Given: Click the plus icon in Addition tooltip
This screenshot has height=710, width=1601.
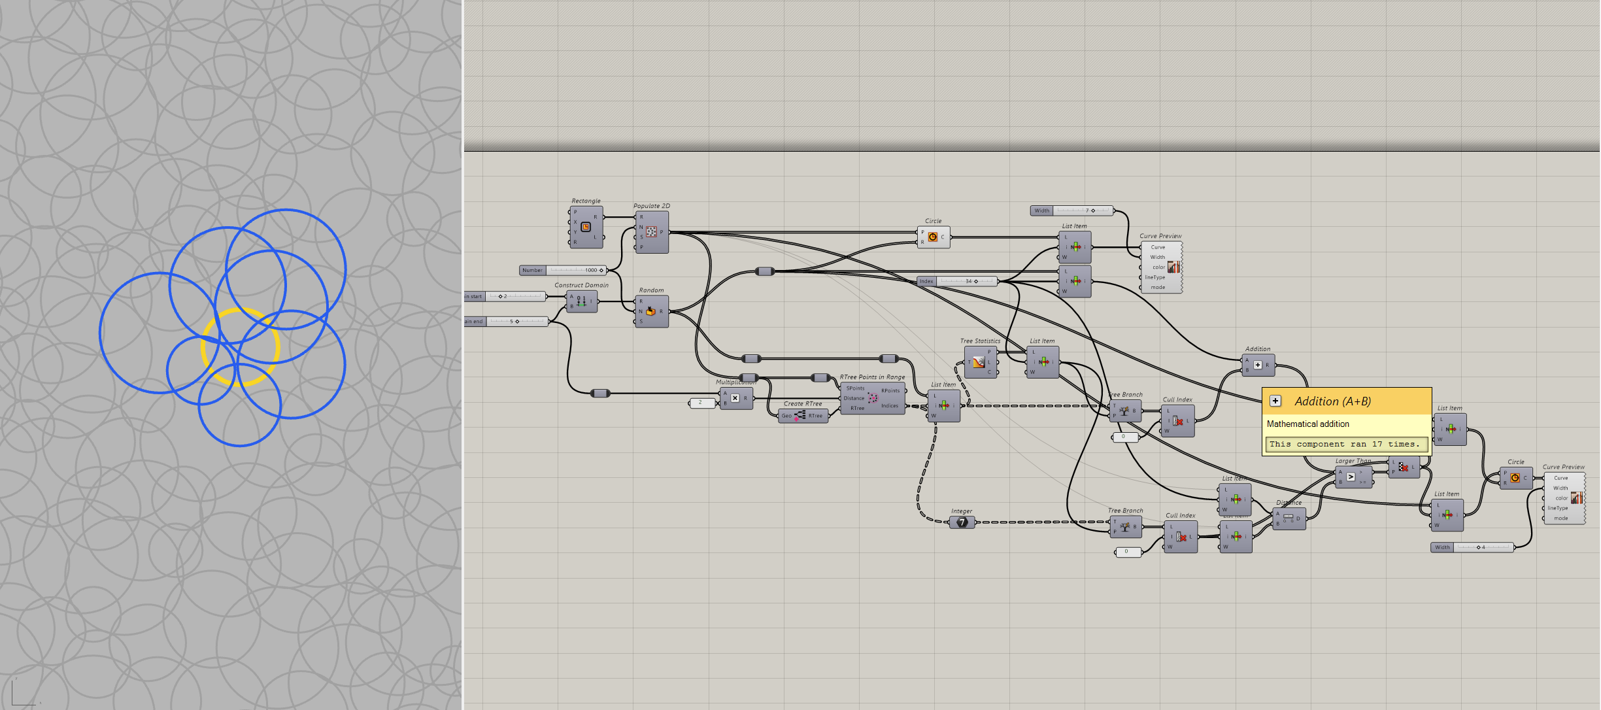Looking at the screenshot, I should (1275, 401).
